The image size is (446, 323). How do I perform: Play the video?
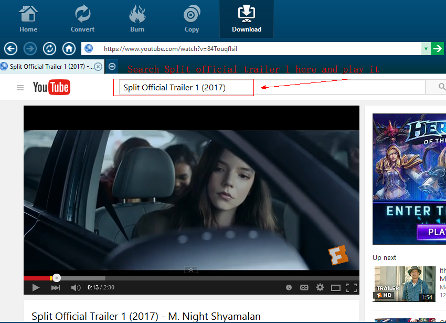point(36,288)
